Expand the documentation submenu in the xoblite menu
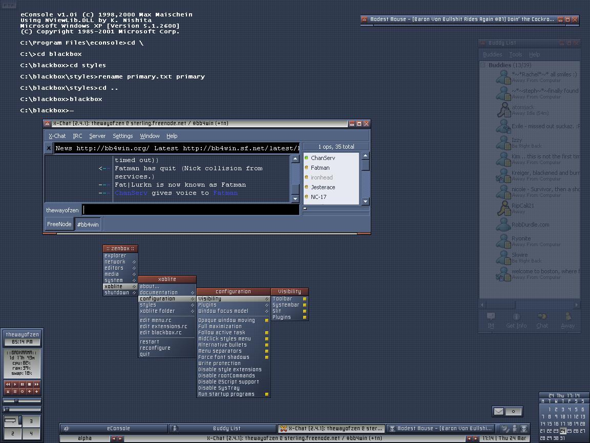This screenshot has width=590, height=443. tap(167, 293)
